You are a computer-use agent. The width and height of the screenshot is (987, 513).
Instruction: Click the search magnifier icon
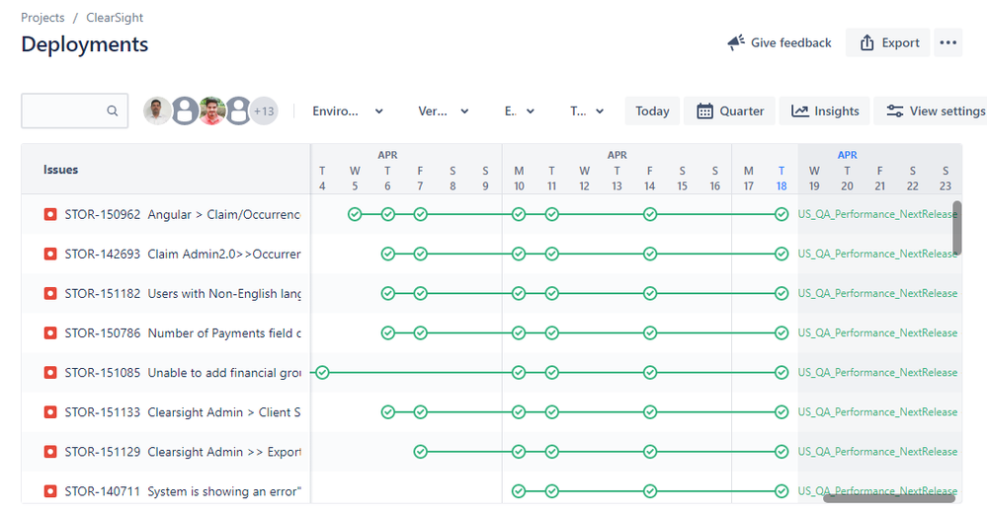pos(112,110)
